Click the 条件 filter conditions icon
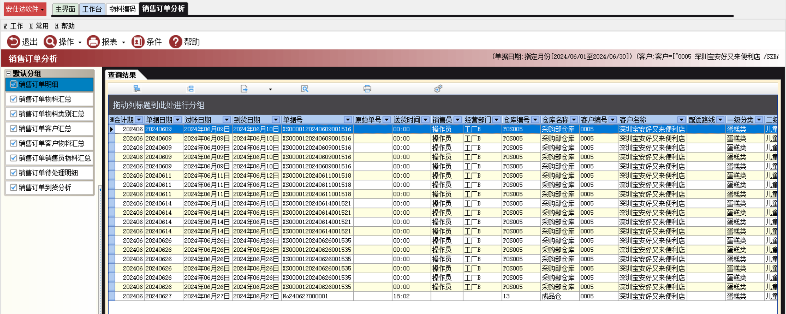The width and height of the screenshot is (786, 314). click(x=138, y=42)
